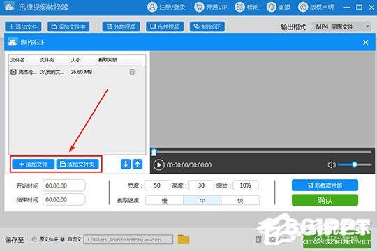Screen dimensions: 377x251
Task: Click the 注册/登录 user icon
Action: click(x=152, y=7)
